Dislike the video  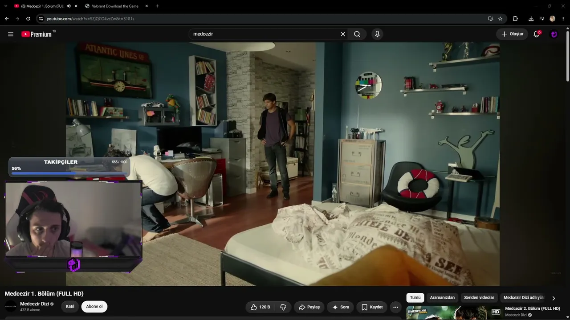point(283,307)
